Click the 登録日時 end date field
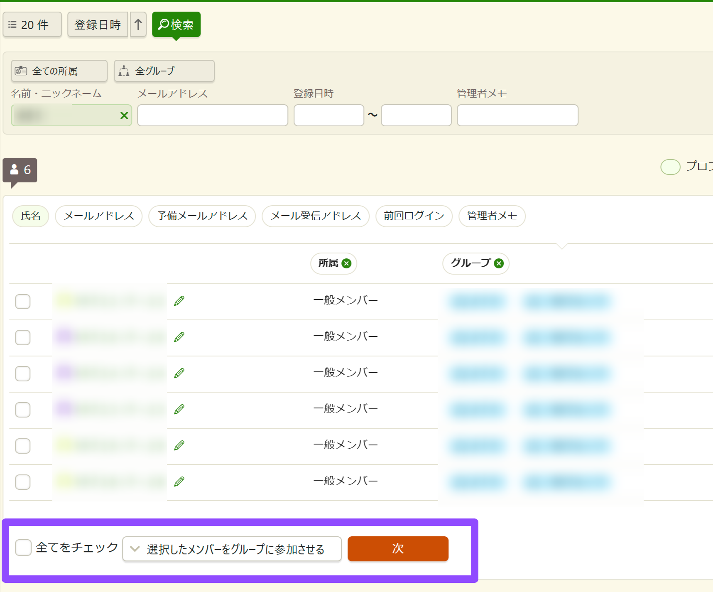Image resolution: width=713 pixels, height=592 pixels. pyautogui.click(x=416, y=115)
